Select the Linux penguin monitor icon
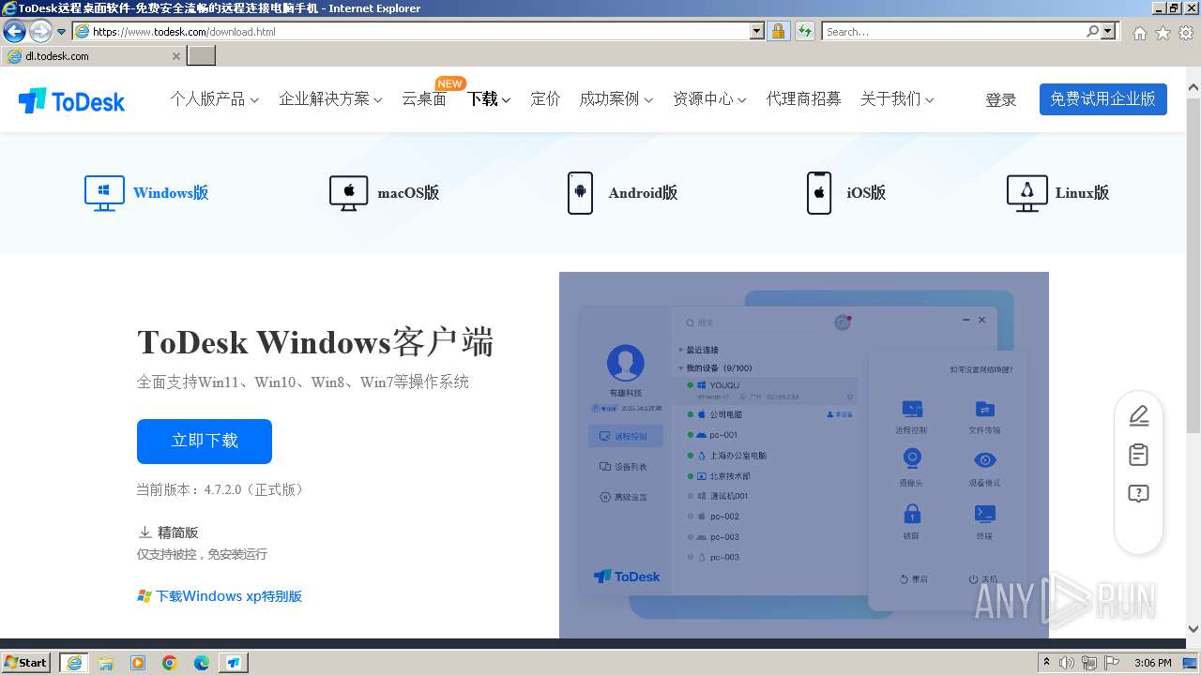 1026,193
